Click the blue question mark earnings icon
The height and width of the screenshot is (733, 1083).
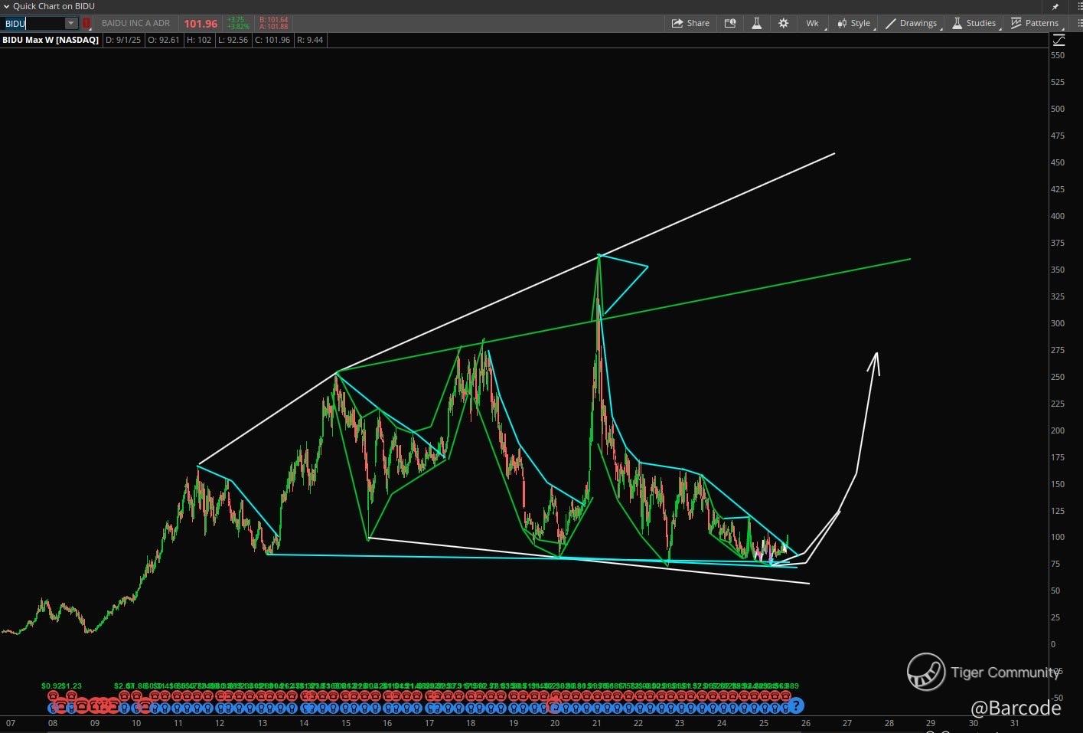(796, 705)
